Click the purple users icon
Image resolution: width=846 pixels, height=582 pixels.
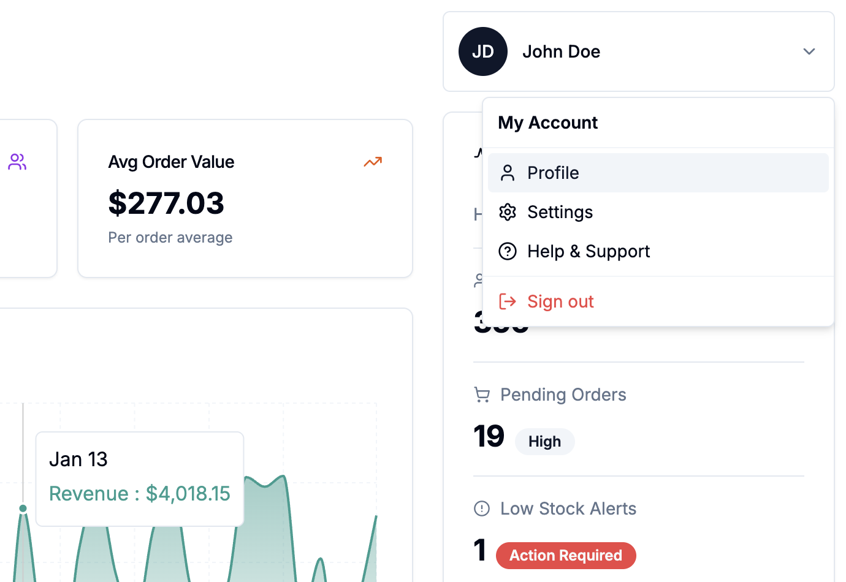(17, 162)
